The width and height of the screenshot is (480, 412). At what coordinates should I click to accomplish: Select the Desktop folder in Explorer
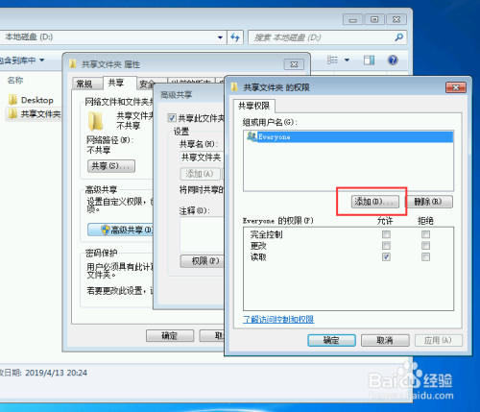click(x=31, y=100)
